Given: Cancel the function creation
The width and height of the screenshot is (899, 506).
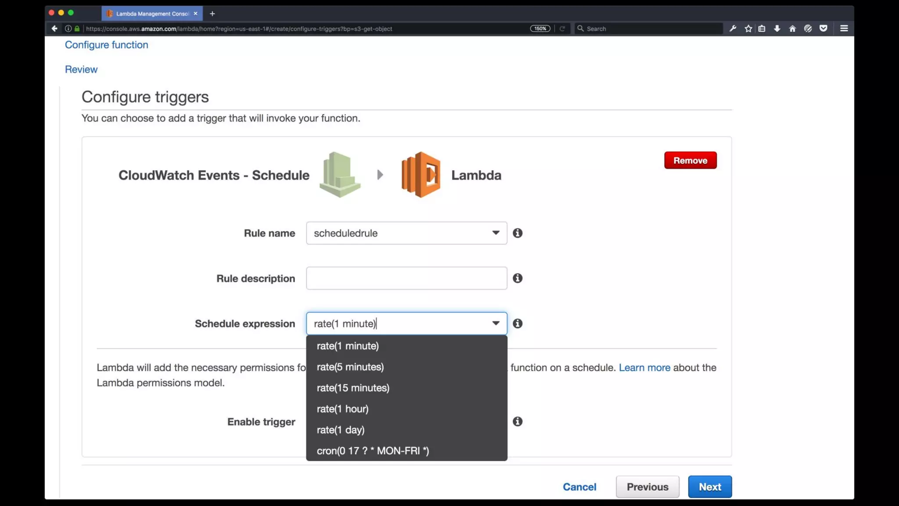Looking at the screenshot, I should (x=579, y=487).
